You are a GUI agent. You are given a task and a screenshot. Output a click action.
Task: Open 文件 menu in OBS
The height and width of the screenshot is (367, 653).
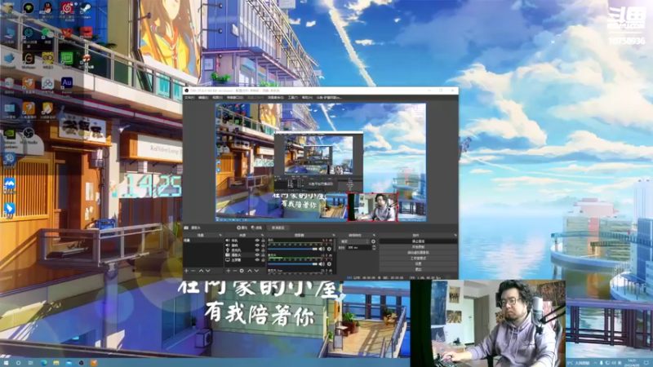189,97
